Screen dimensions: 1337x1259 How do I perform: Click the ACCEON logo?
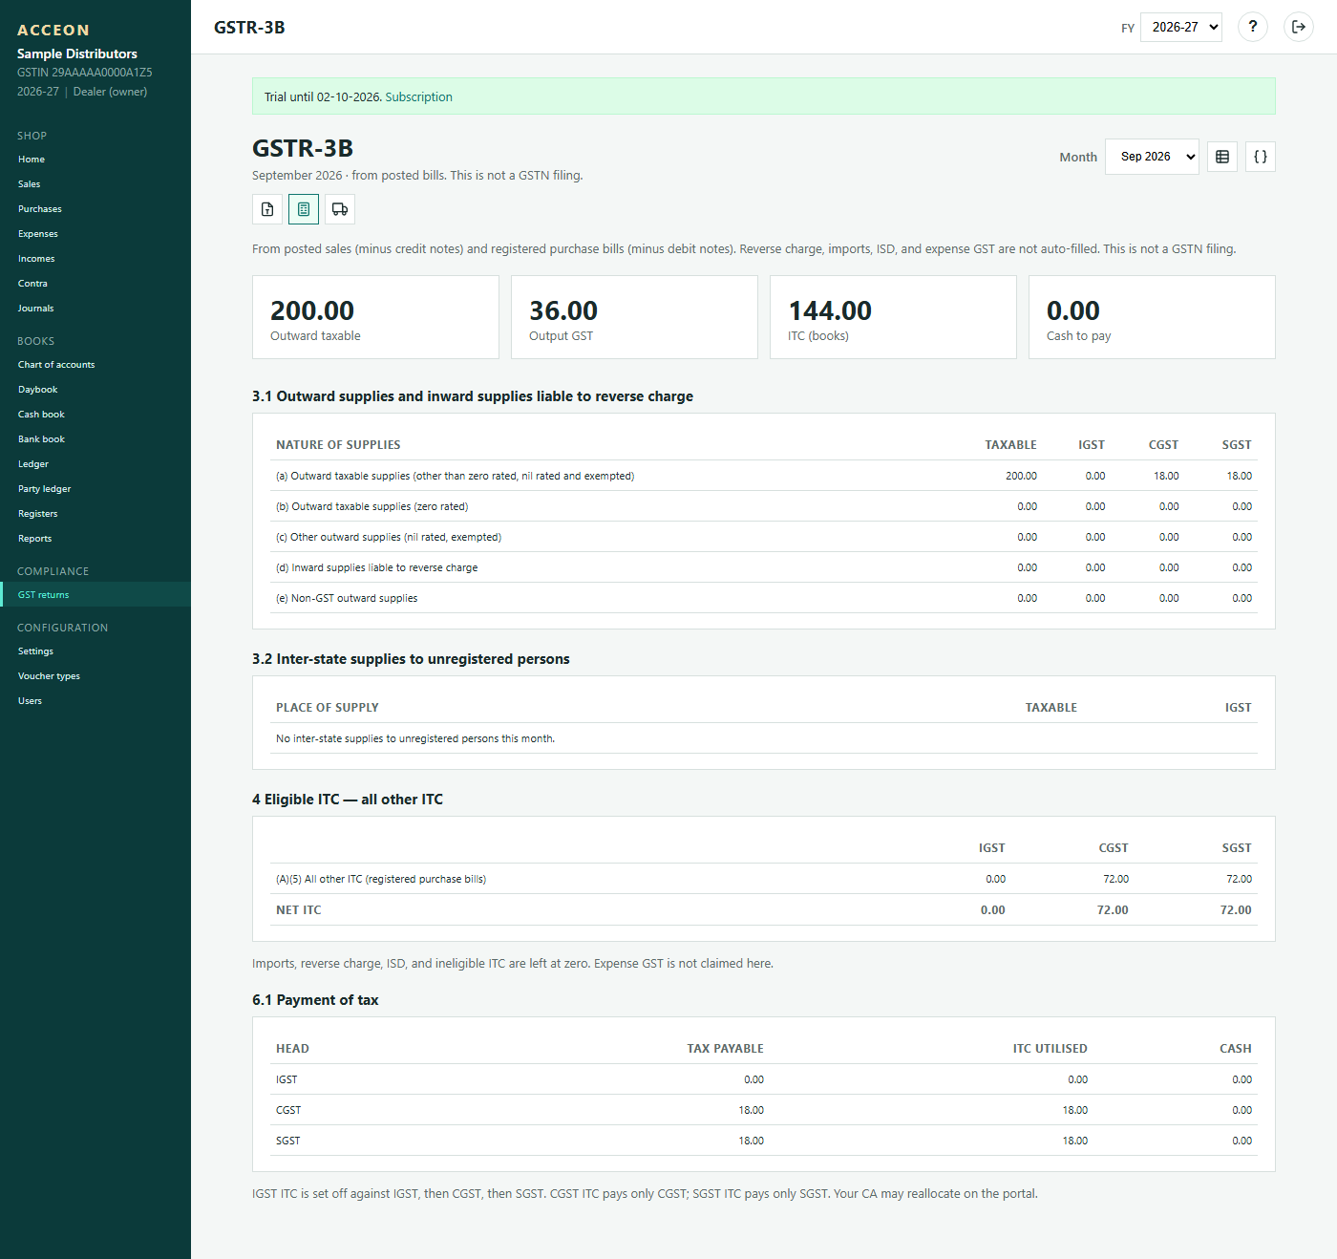pyautogui.click(x=53, y=31)
